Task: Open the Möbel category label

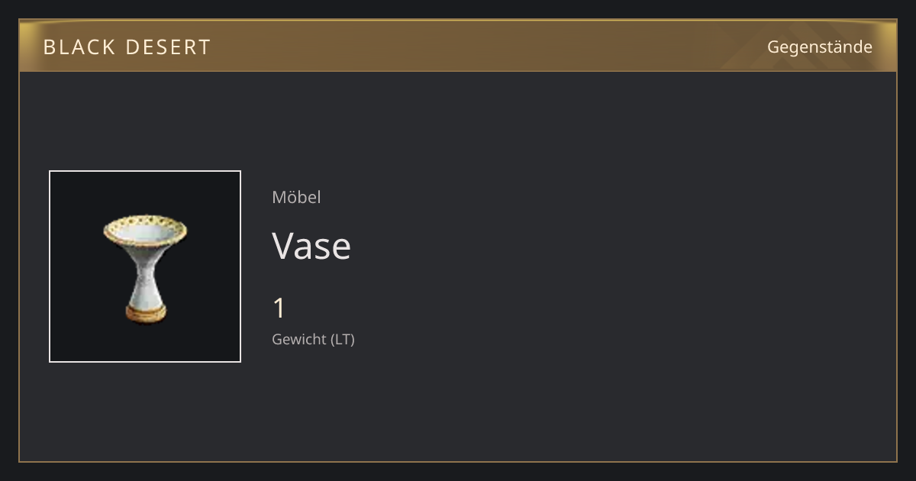Action: coord(296,197)
